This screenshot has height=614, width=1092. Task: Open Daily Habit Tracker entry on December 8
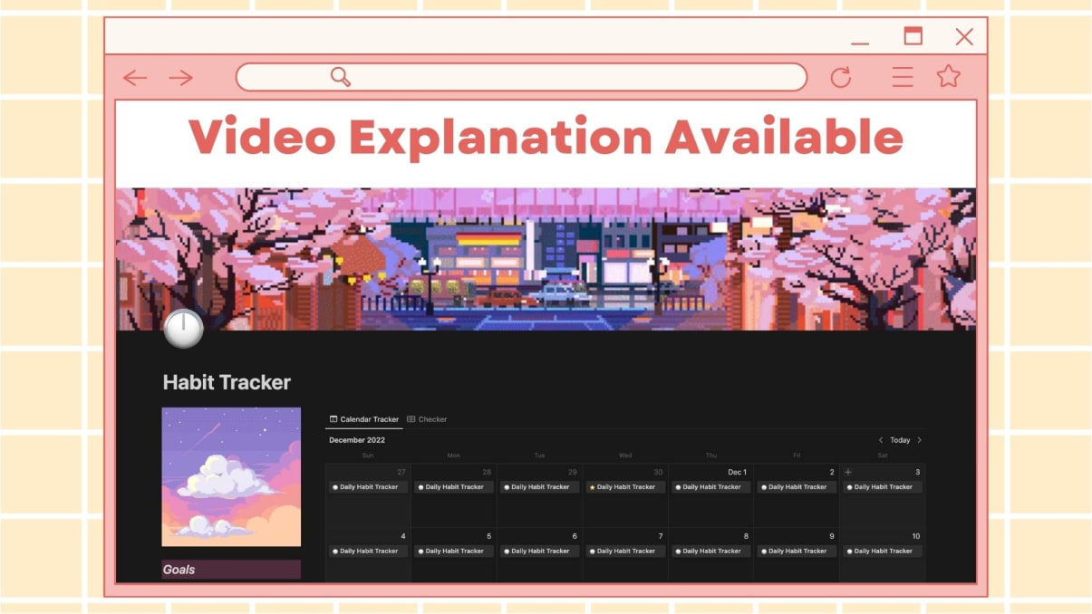711,551
